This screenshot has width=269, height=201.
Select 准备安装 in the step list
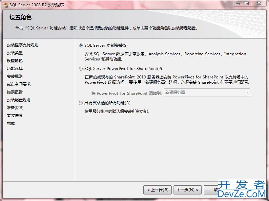tap(15, 108)
